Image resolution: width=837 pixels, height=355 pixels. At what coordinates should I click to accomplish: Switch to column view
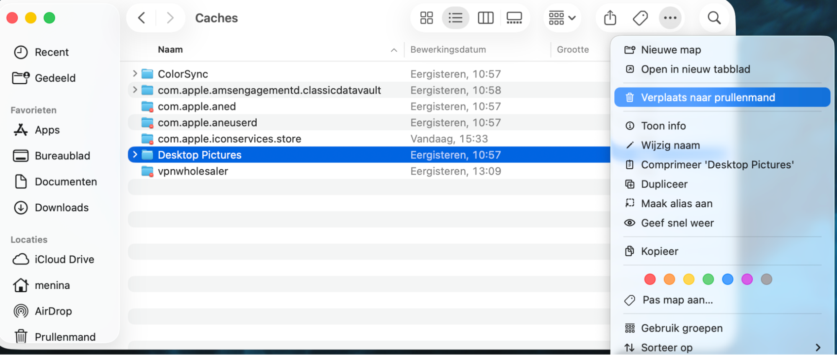pos(485,18)
